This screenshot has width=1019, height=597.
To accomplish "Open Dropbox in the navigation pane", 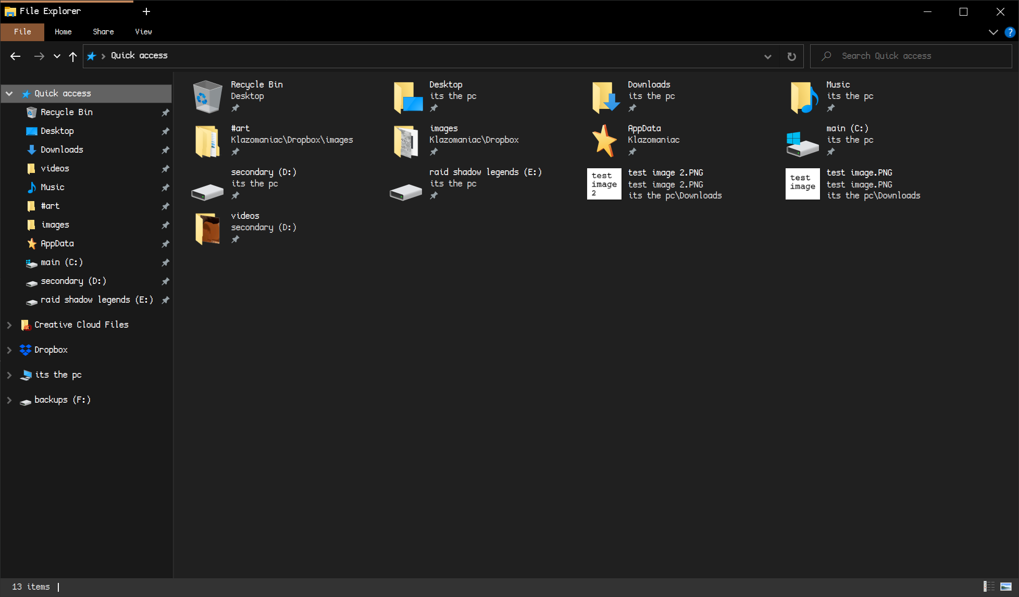I will 51,350.
